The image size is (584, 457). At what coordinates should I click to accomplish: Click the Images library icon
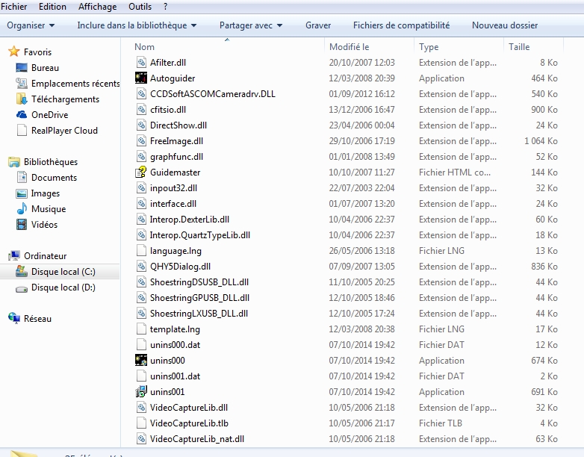[22, 193]
